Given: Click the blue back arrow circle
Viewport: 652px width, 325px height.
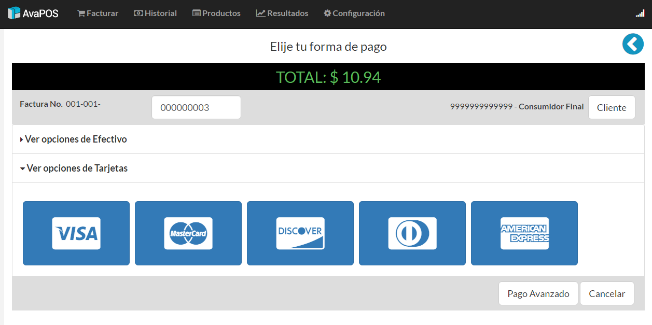Looking at the screenshot, I should (633, 44).
